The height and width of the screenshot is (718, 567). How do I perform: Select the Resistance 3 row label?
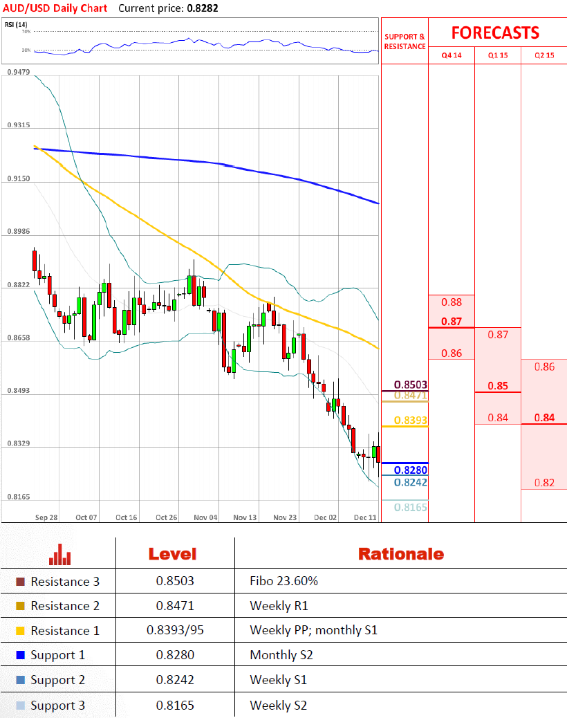65,582
